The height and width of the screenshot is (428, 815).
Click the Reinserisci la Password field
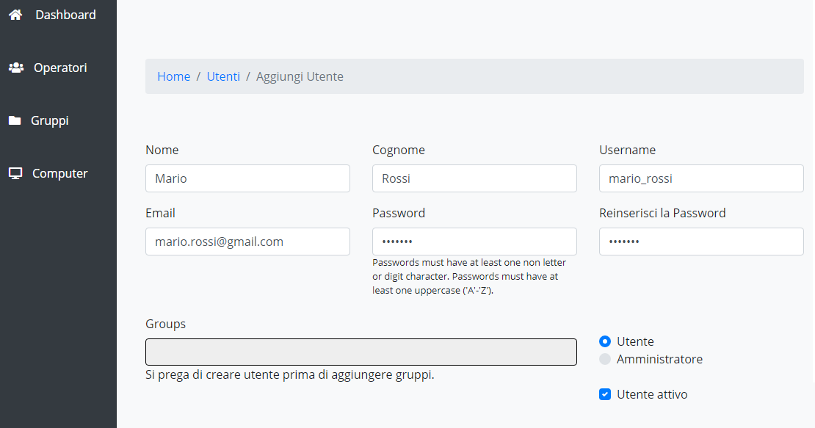pyautogui.click(x=701, y=242)
